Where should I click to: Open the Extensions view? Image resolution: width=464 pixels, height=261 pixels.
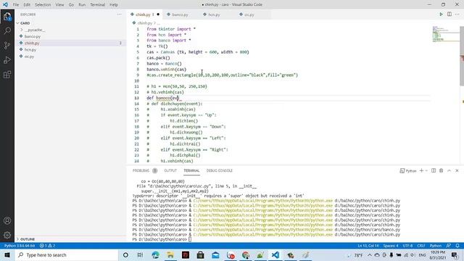point(7,74)
